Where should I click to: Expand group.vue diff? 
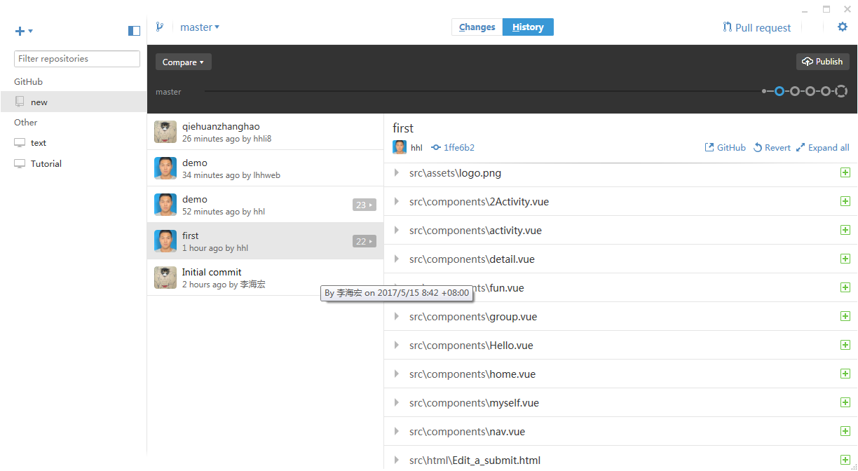397,316
